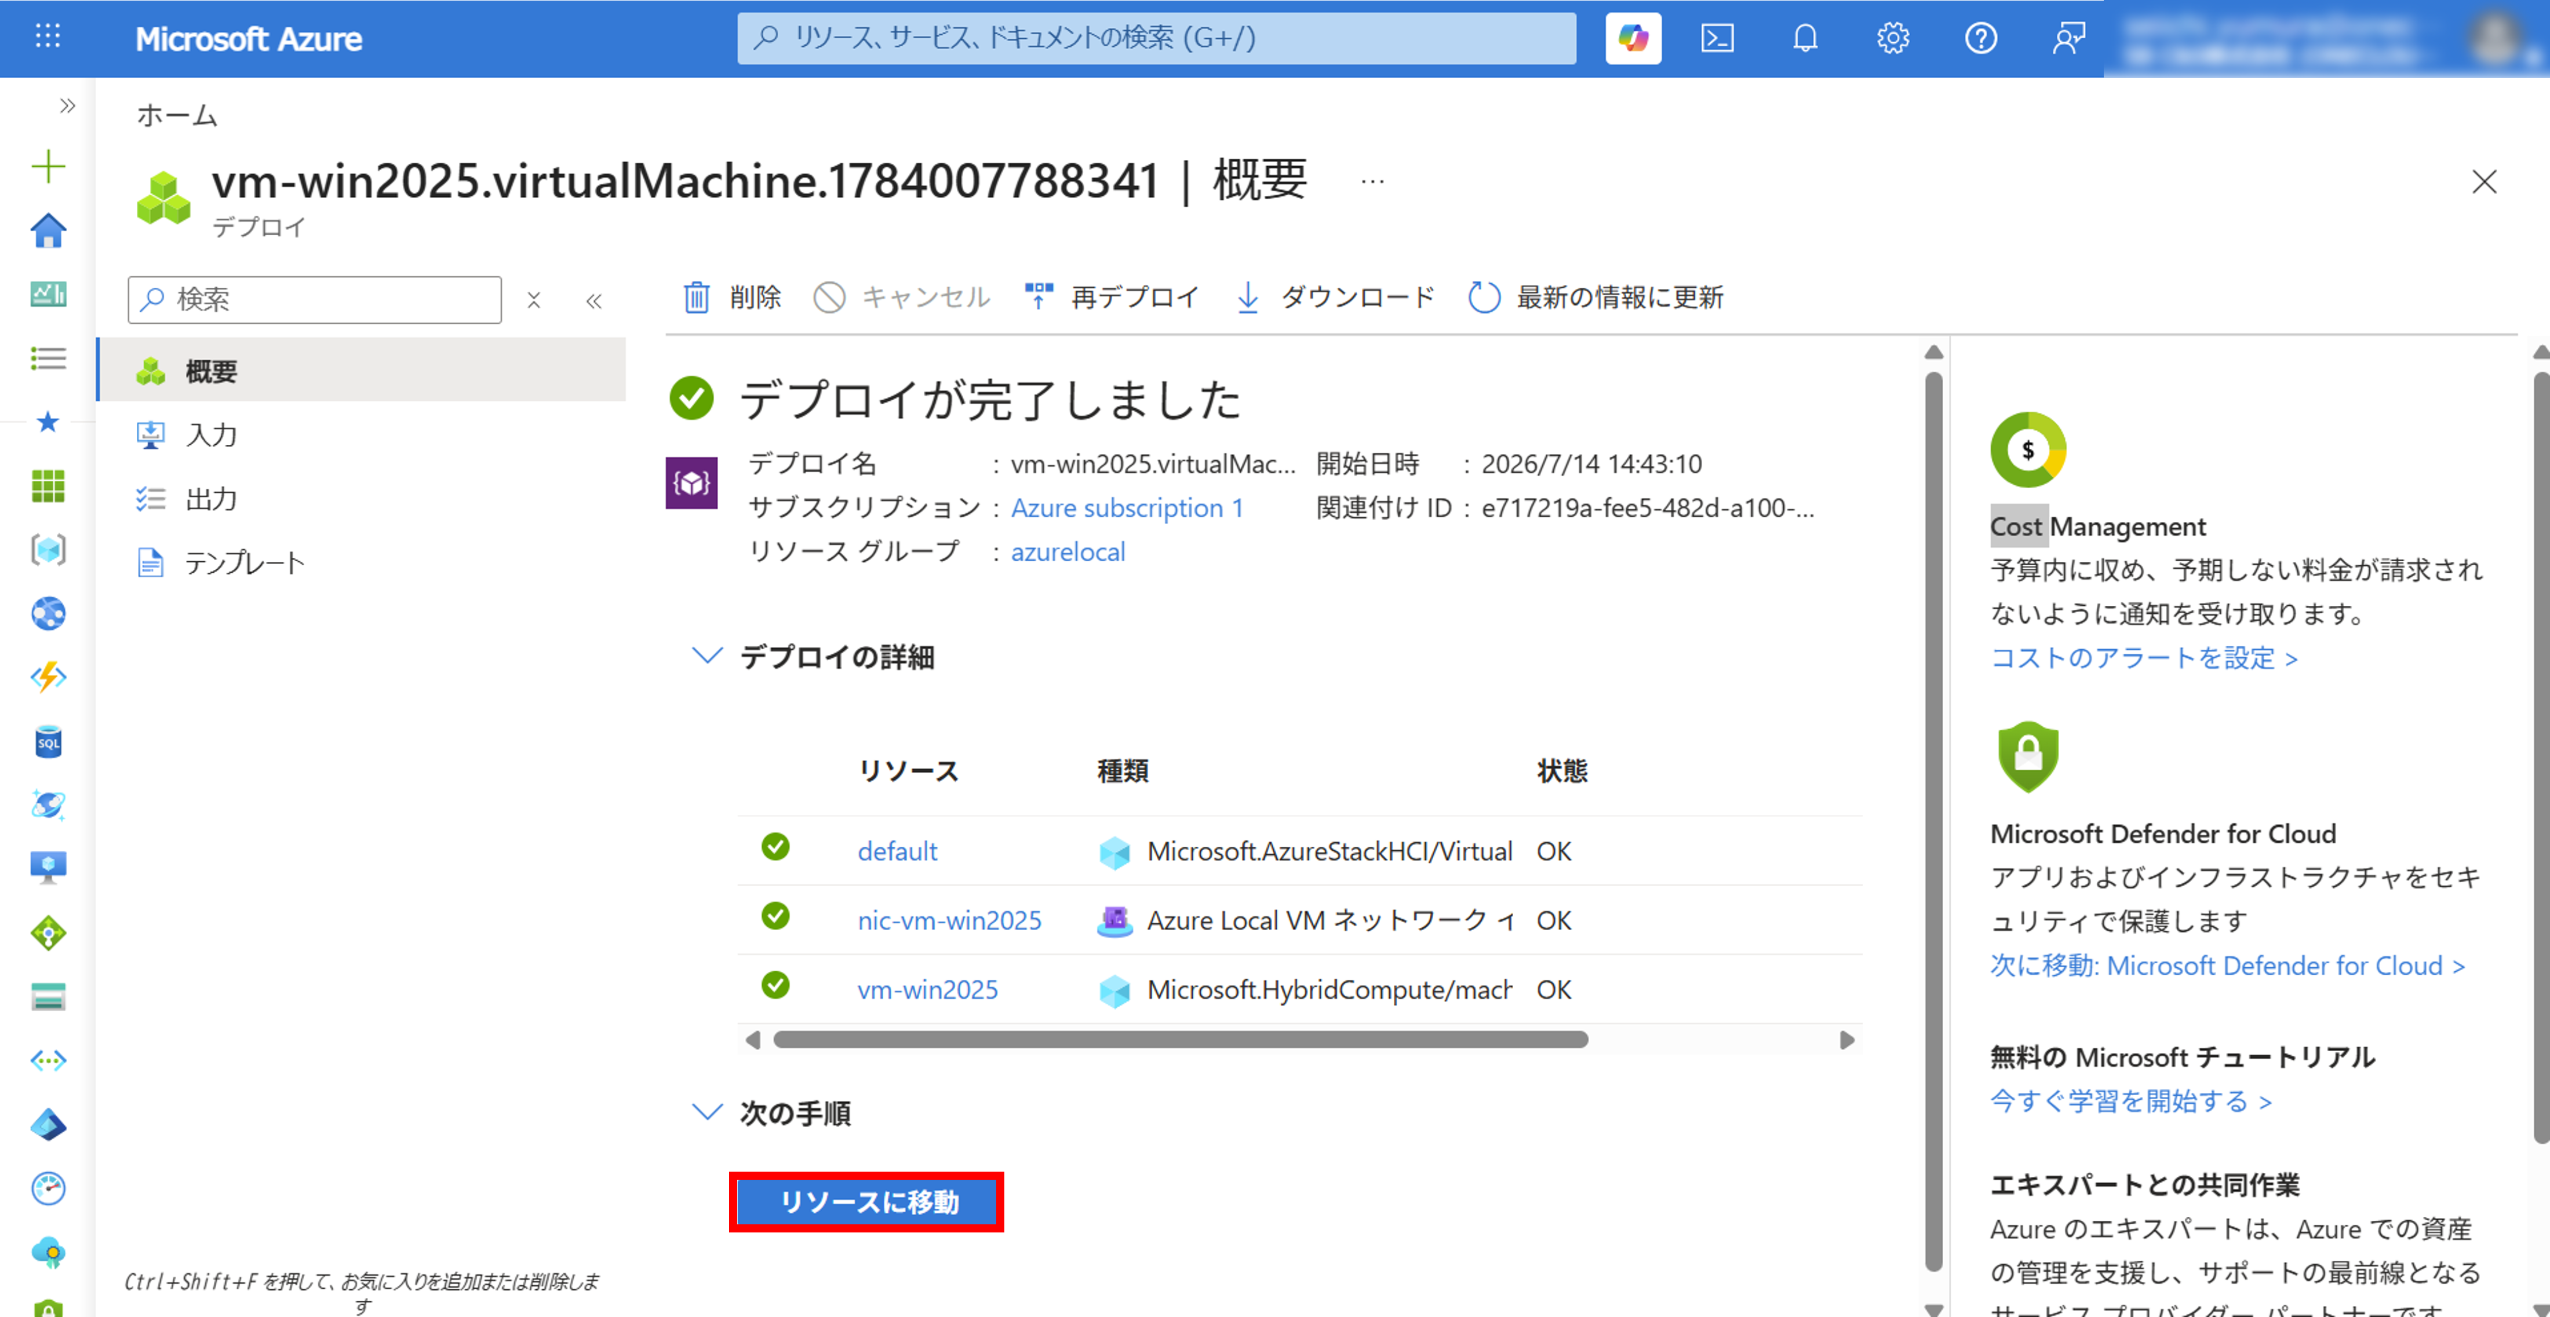This screenshot has width=2550, height=1317.
Task: Open Virtual machines monitor icon in sidebar
Action: [48, 868]
